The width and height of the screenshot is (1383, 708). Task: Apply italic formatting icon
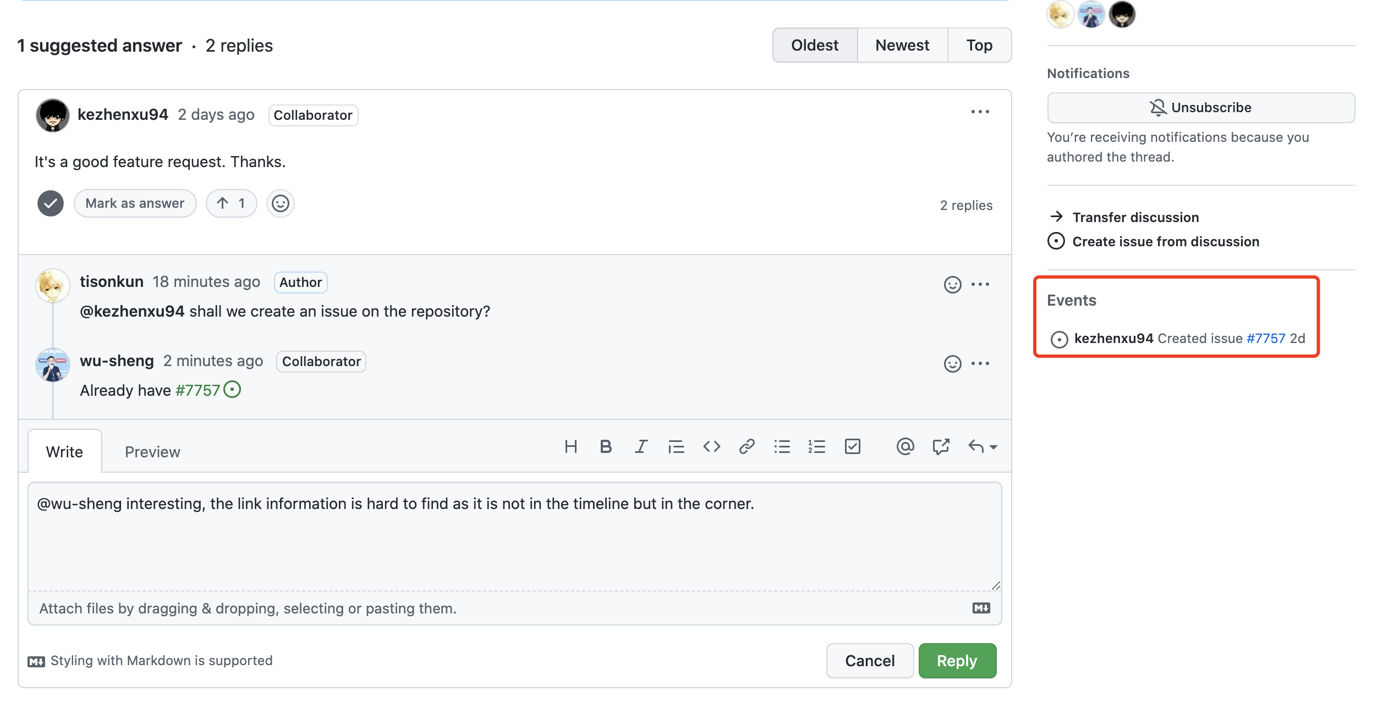641,447
